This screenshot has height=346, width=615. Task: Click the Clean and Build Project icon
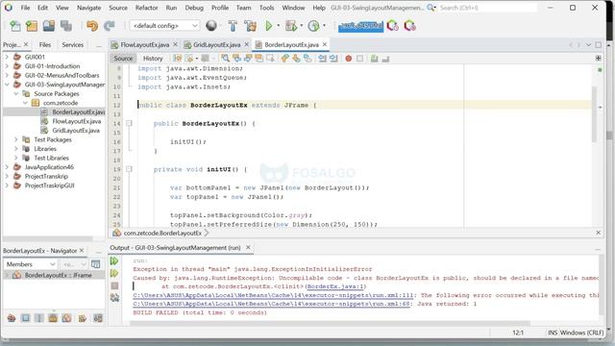250,26
